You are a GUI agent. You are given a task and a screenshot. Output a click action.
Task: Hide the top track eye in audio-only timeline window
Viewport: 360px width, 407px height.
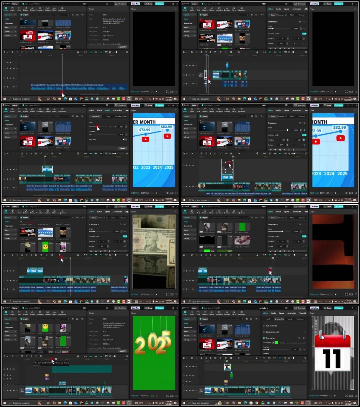click(11, 63)
